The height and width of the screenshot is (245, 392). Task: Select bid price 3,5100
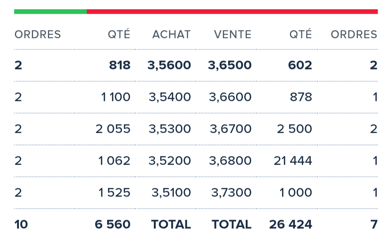point(171,192)
